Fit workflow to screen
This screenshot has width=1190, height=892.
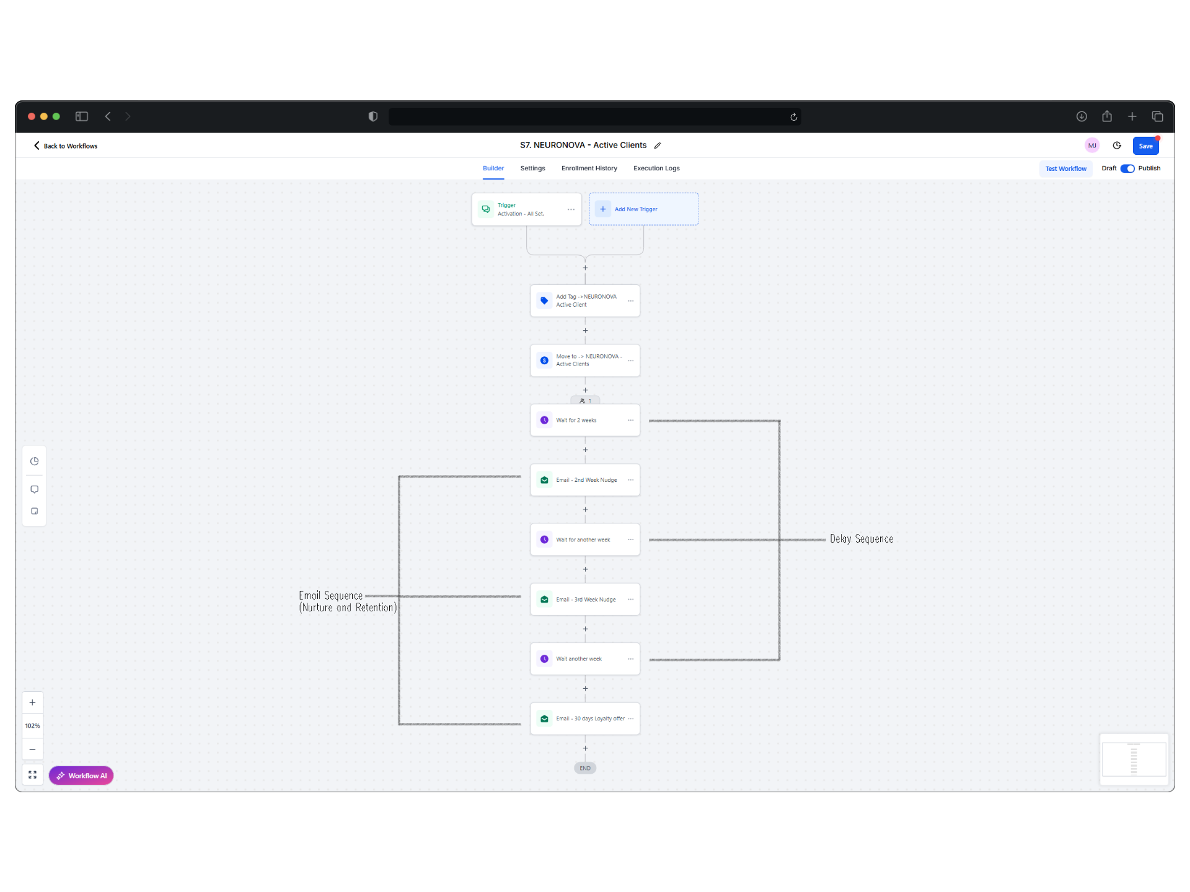pos(32,775)
